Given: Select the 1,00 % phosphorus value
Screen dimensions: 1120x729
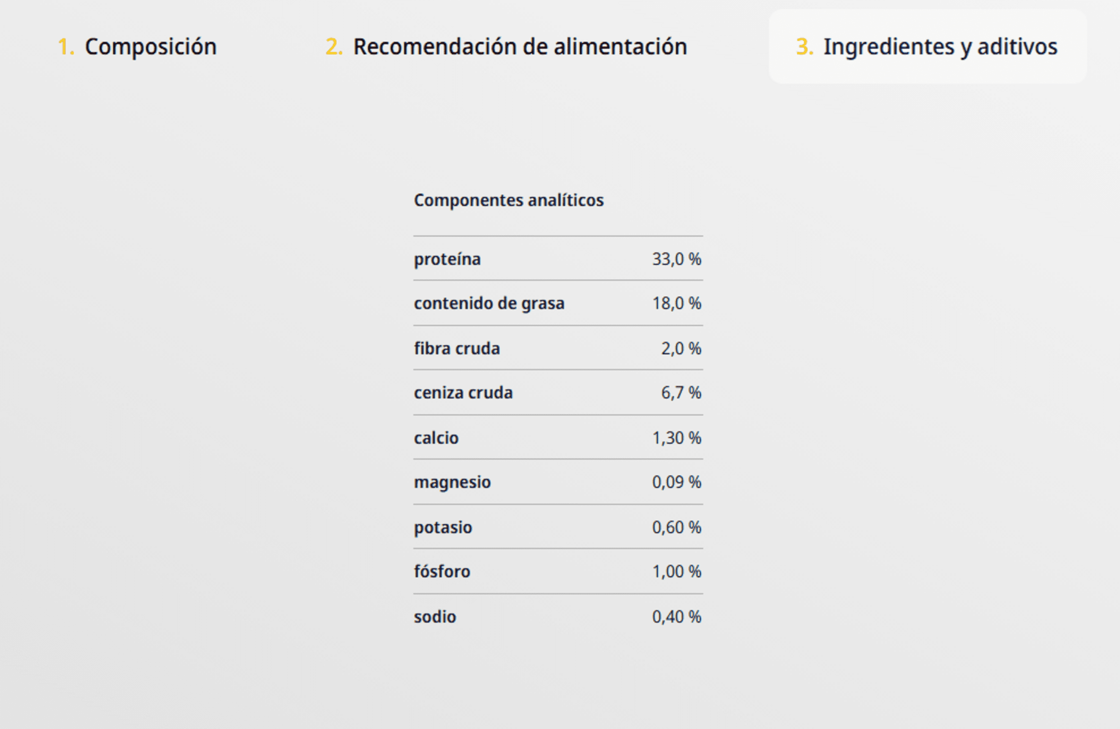Looking at the screenshot, I should (677, 571).
